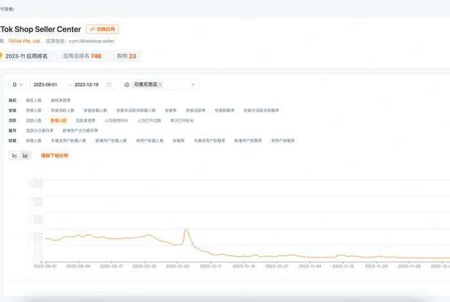
Task: Open the calendar icon in date range
Action: 109,85
